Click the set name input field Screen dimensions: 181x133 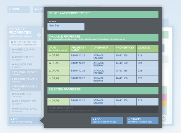point(66,27)
